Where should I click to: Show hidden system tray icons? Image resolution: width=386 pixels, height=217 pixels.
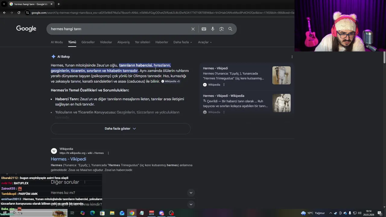(331, 213)
